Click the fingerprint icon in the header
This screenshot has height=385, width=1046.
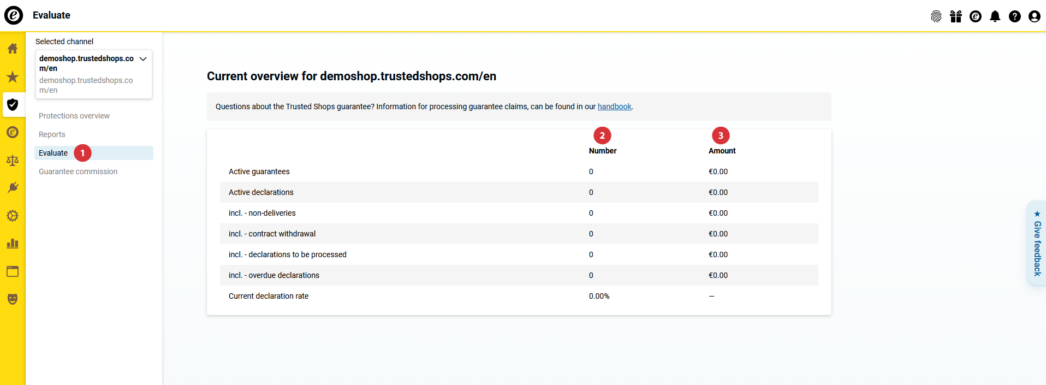(936, 16)
